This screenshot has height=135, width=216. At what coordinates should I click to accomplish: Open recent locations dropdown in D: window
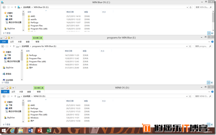12,96
